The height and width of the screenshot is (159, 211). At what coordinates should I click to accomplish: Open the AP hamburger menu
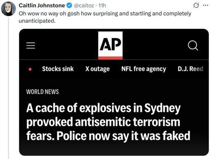[x=30, y=45]
